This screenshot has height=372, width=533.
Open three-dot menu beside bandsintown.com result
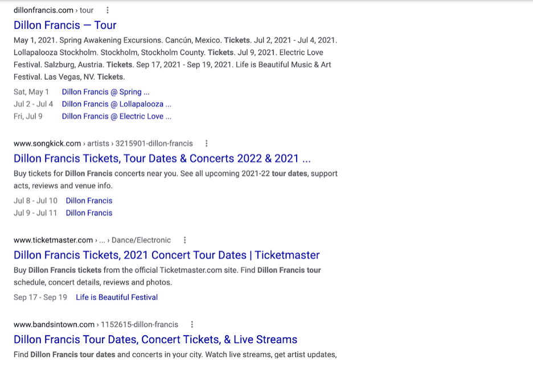point(192,324)
